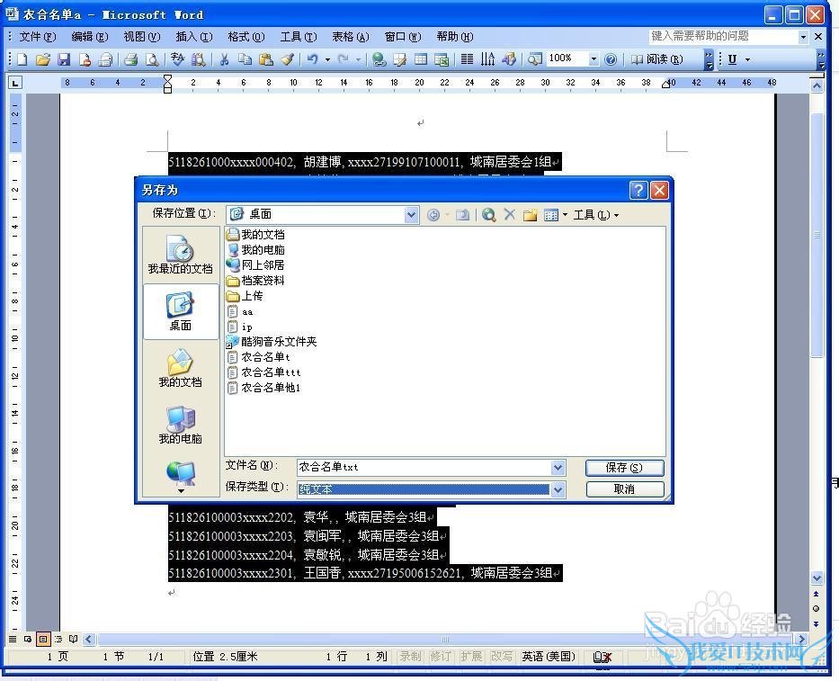Click the Columns layout icon
839x681 pixels.
point(467,58)
